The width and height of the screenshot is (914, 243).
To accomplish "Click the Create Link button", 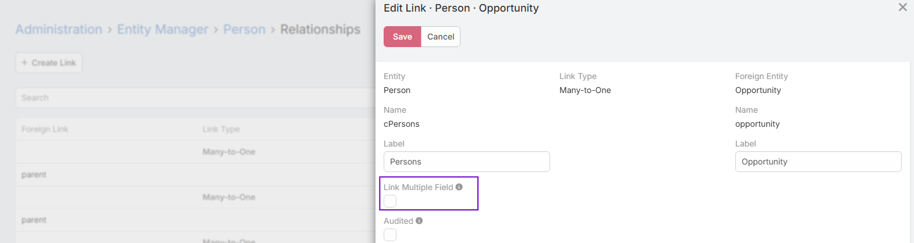I will click(49, 63).
